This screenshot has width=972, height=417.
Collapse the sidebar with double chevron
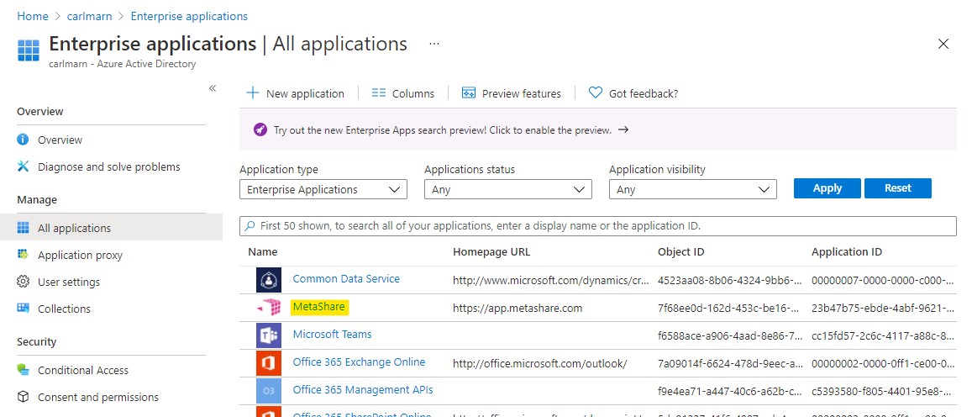212,88
